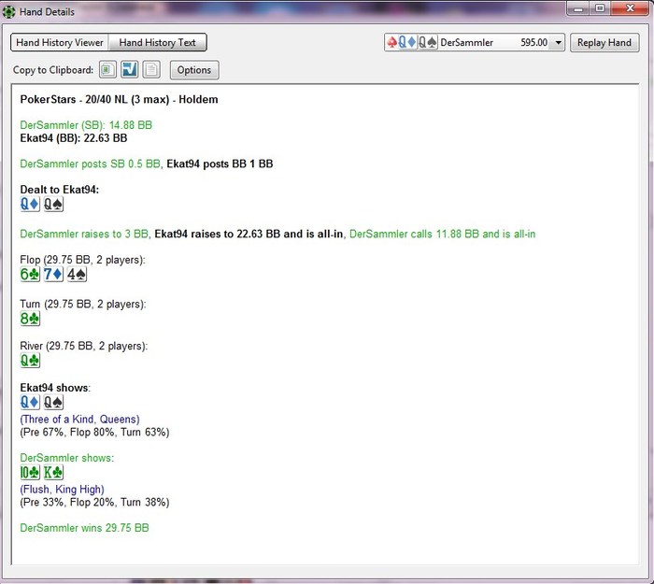Click 'Ekat94 (BB): 22.63 BB' line
The image size is (654, 584).
pyautogui.click(x=74, y=138)
